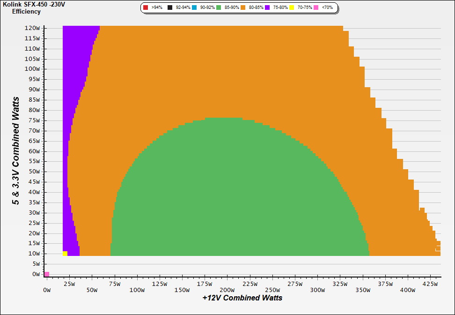Select the blue 90-92% legend swatch
The image size is (455, 315).
point(194,8)
